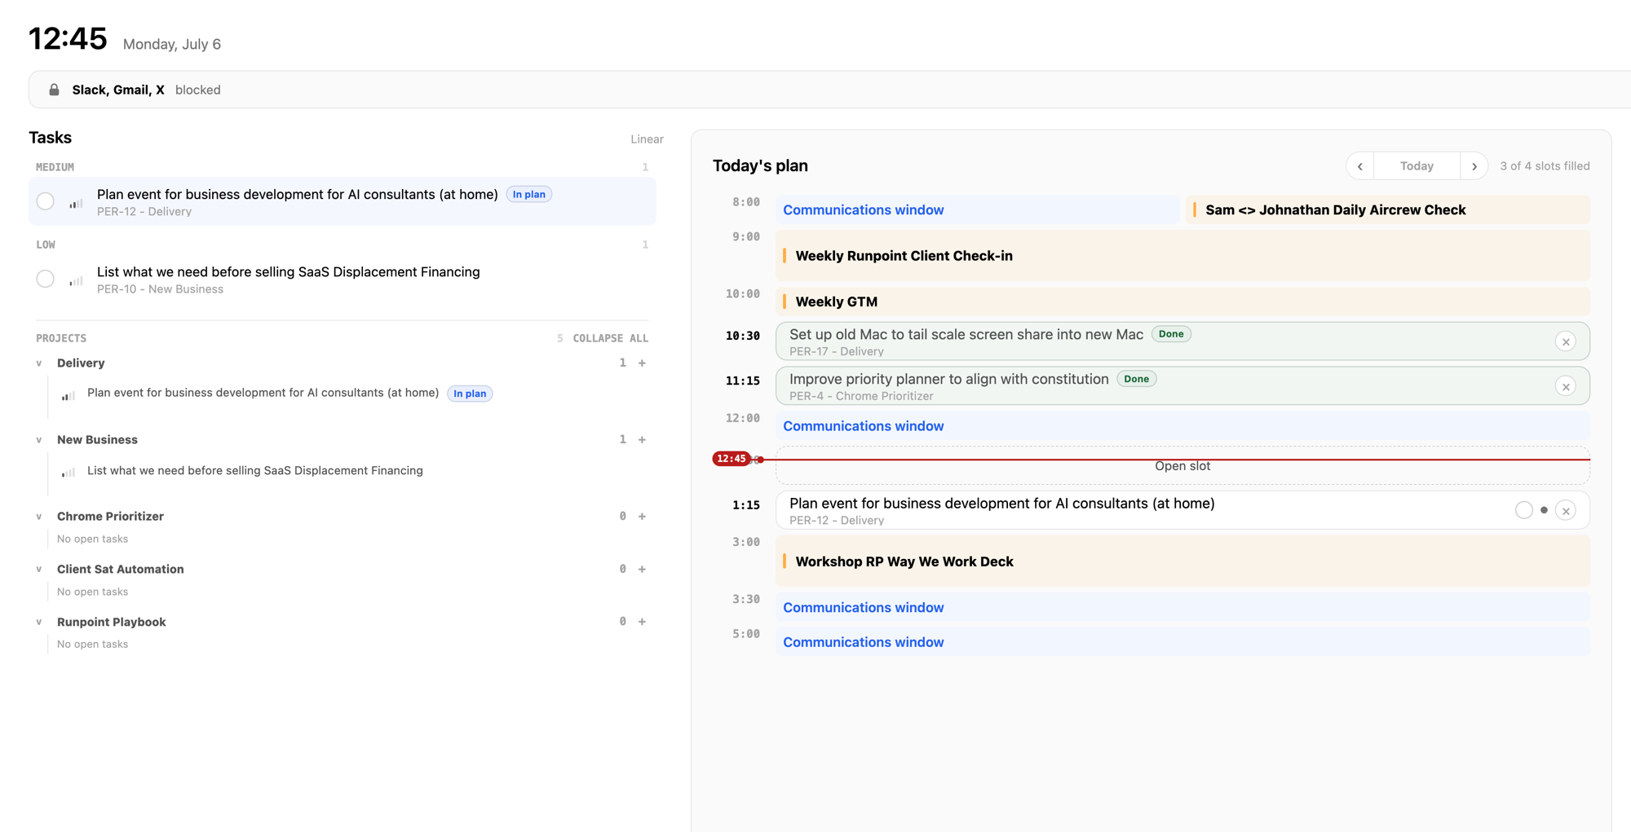
Task: Add a task to Chrome Prioritizer project
Action: pos(642,517)
